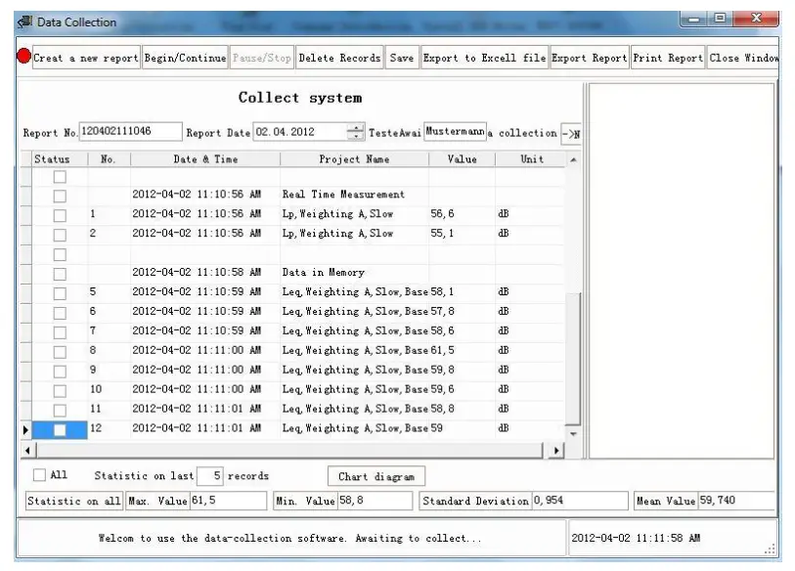Increase Report Date with up spinner arrow

356,127
